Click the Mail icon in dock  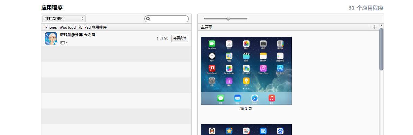[x=237, y=98]
